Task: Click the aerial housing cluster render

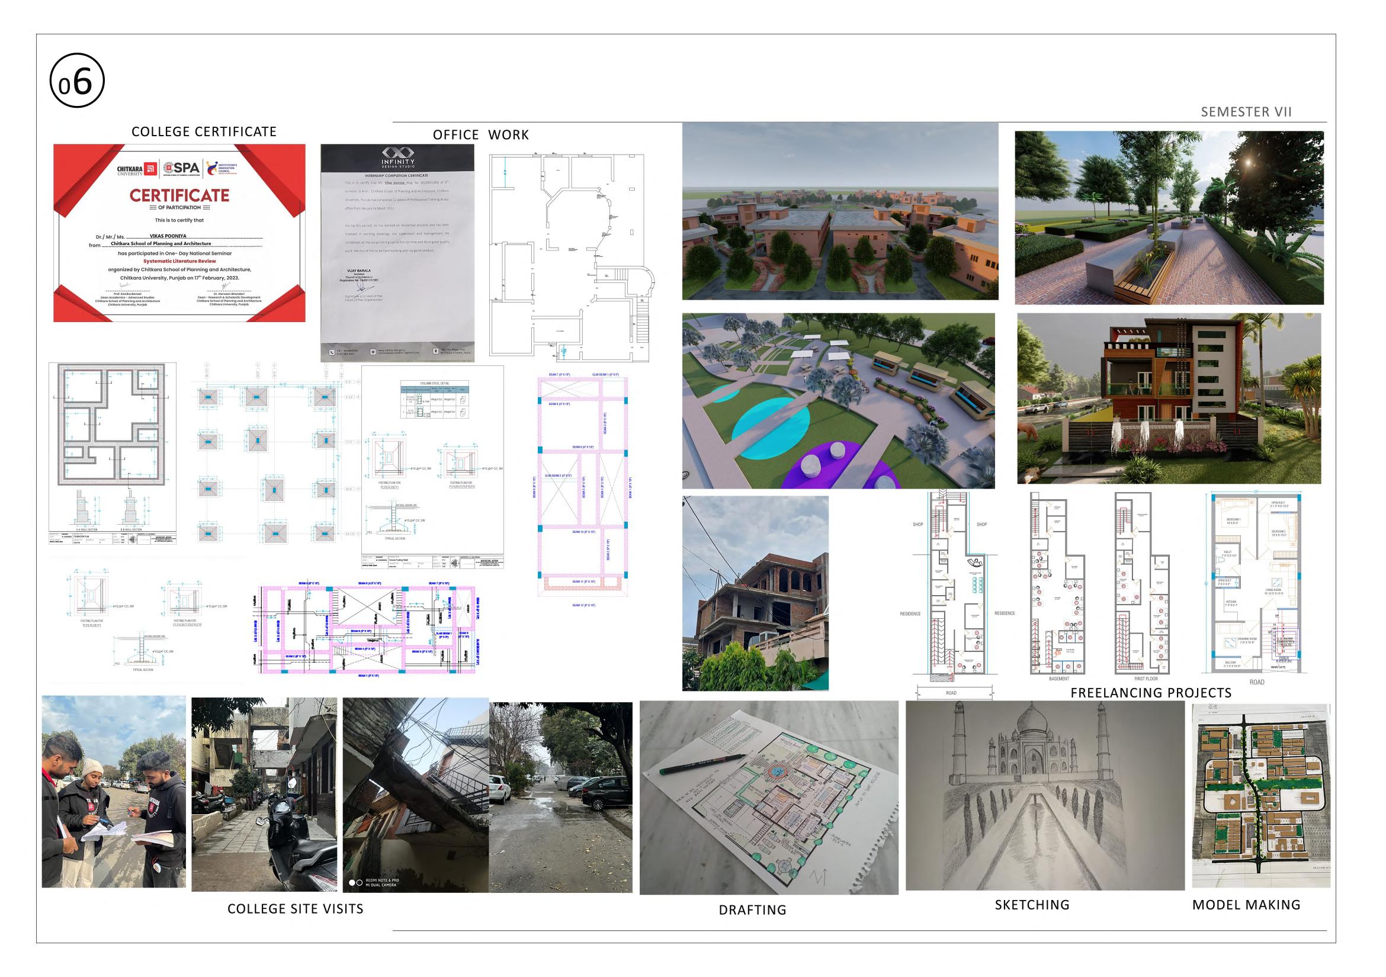Action: [840, 211]
